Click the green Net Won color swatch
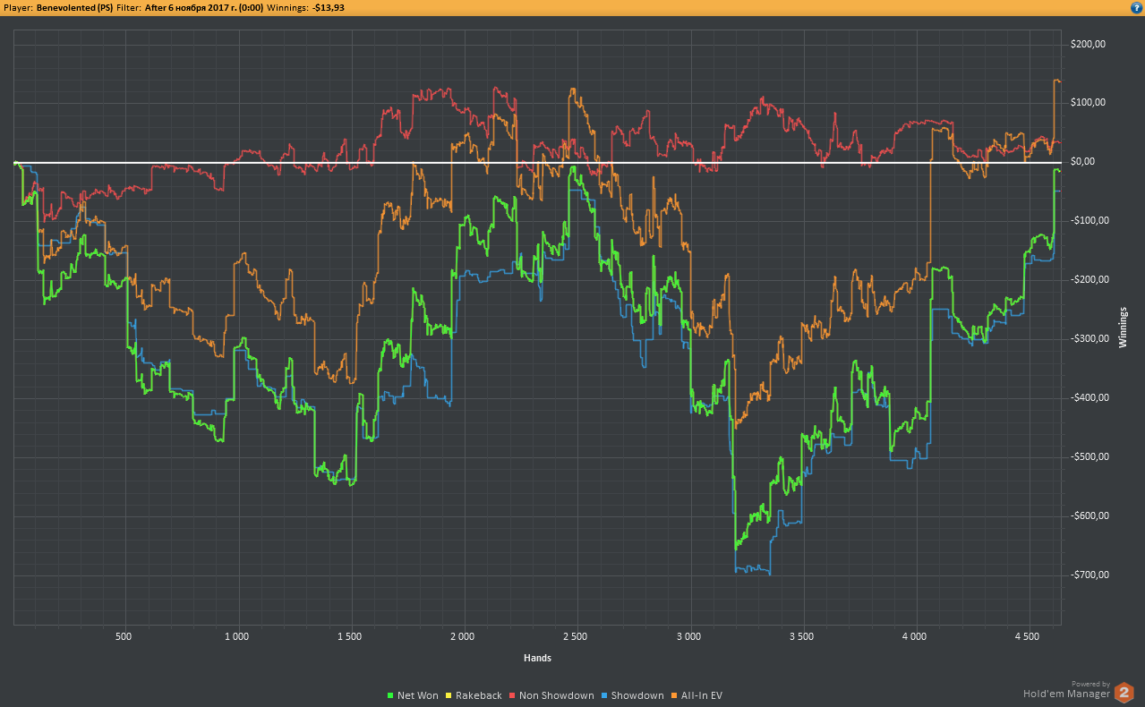Image resolution: width=1145 pixels, height=707 pixels. click(391, 695)
